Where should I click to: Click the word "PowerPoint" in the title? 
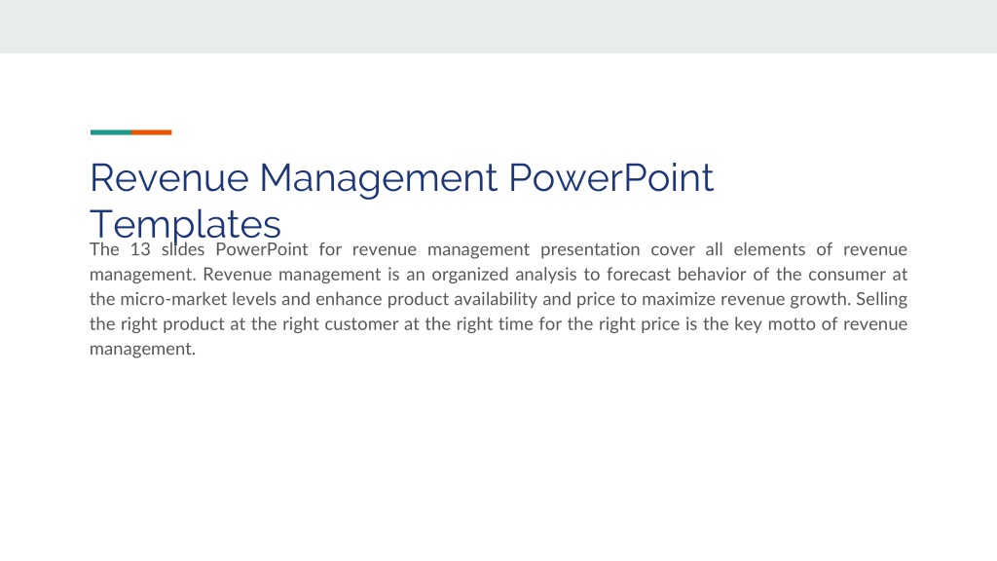610,177
